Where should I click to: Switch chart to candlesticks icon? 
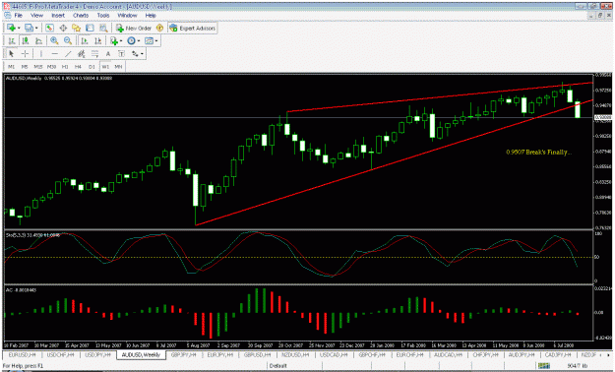click(26, 40)
